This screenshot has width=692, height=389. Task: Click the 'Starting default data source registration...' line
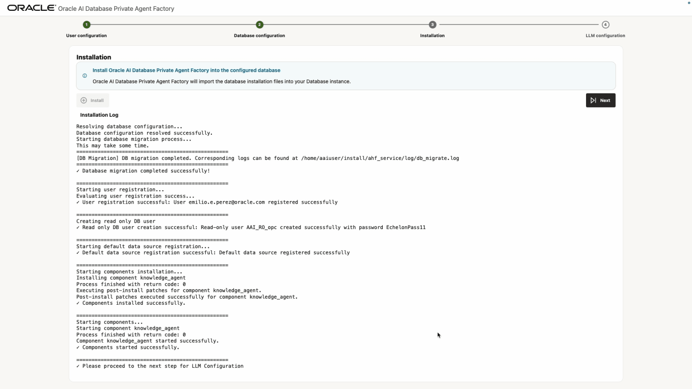[143, 246]
